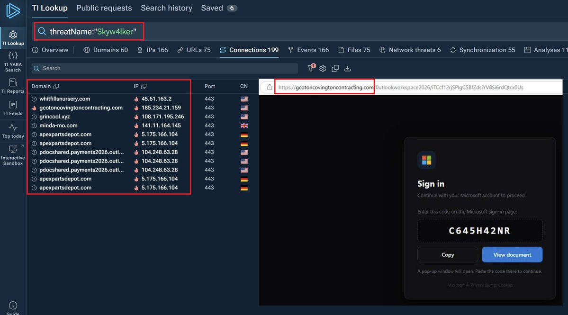Select domain minda-mo.com
The width and height of the screenshot is (568, 315).
(58, 126)
